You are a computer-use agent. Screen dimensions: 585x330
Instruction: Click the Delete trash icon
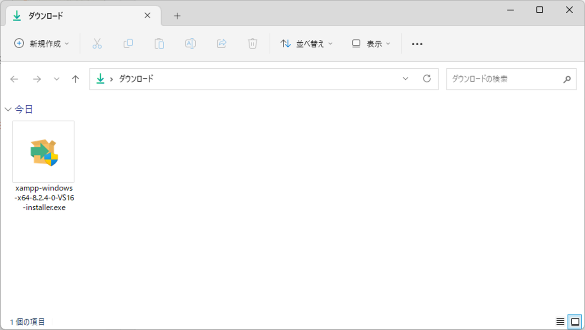click(x=253, y=43)
